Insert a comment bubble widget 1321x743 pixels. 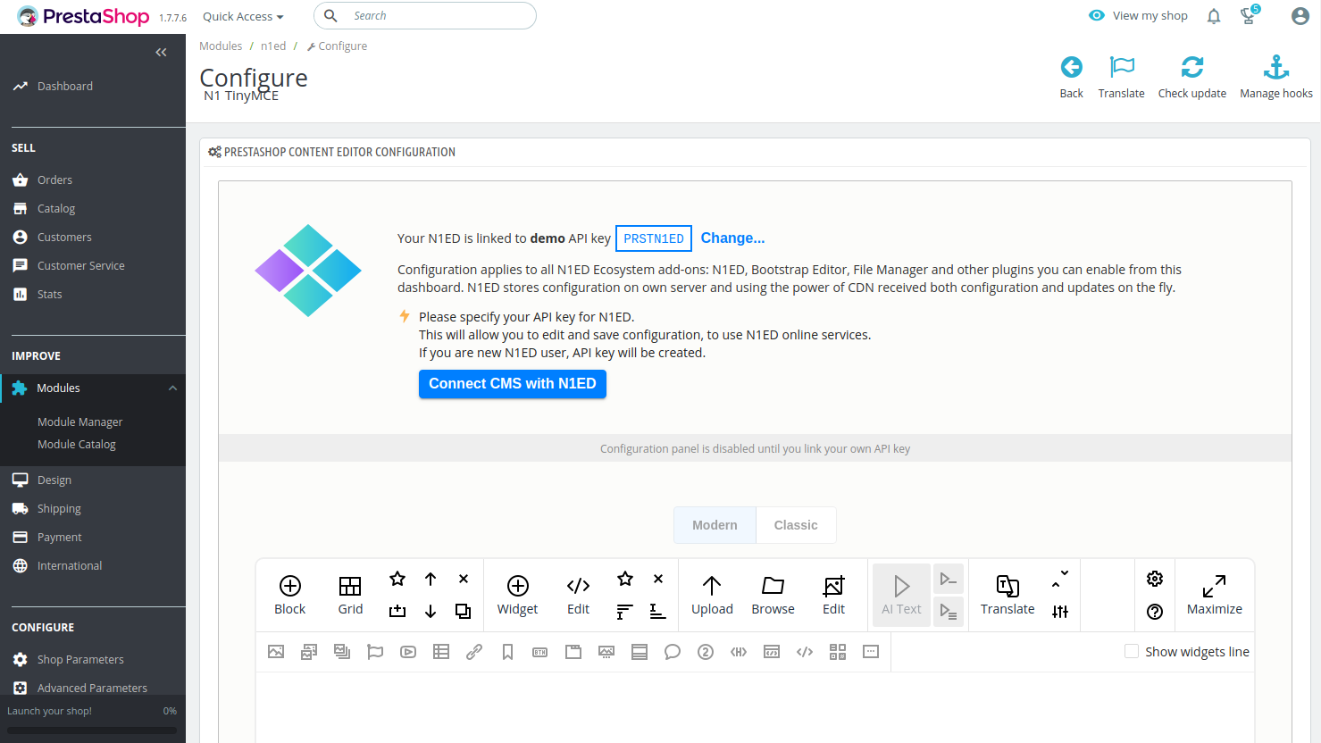(x=673, y=652)
